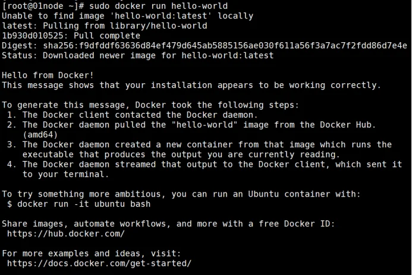
Task: Click step 4 about streamed output
Action: coord(205,169)
